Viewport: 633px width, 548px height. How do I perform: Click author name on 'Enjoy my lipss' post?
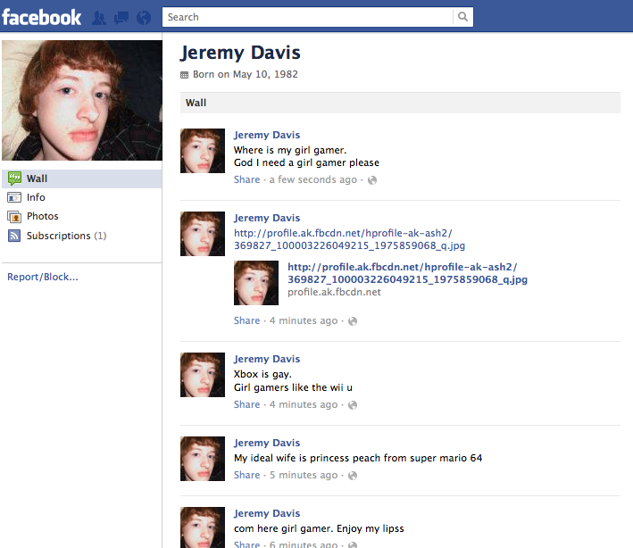pos(267,513)
